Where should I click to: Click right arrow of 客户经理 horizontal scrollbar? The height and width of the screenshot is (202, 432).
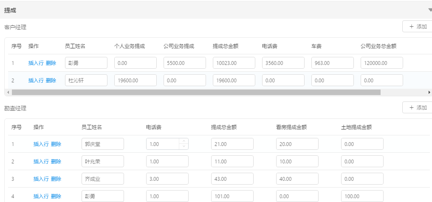429,92
